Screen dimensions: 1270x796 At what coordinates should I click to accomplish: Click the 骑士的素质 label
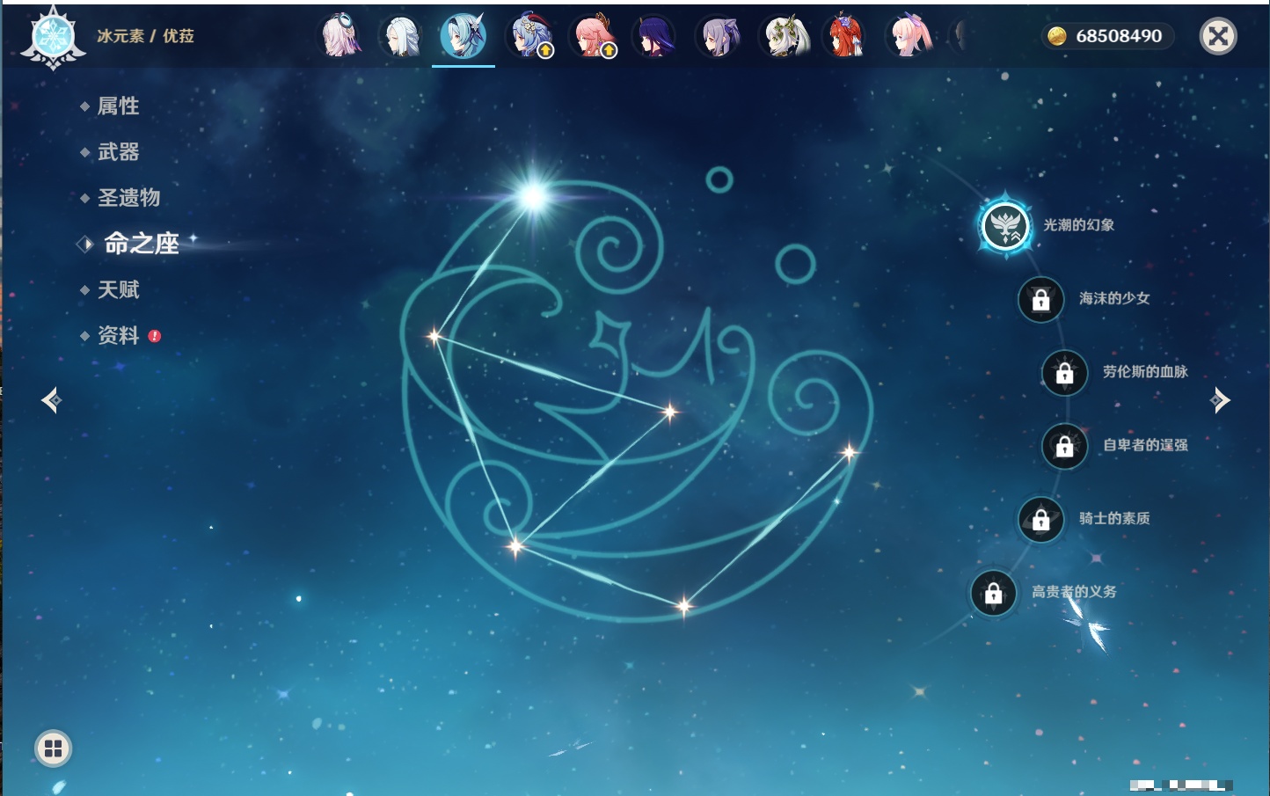tap(1114, 518)
